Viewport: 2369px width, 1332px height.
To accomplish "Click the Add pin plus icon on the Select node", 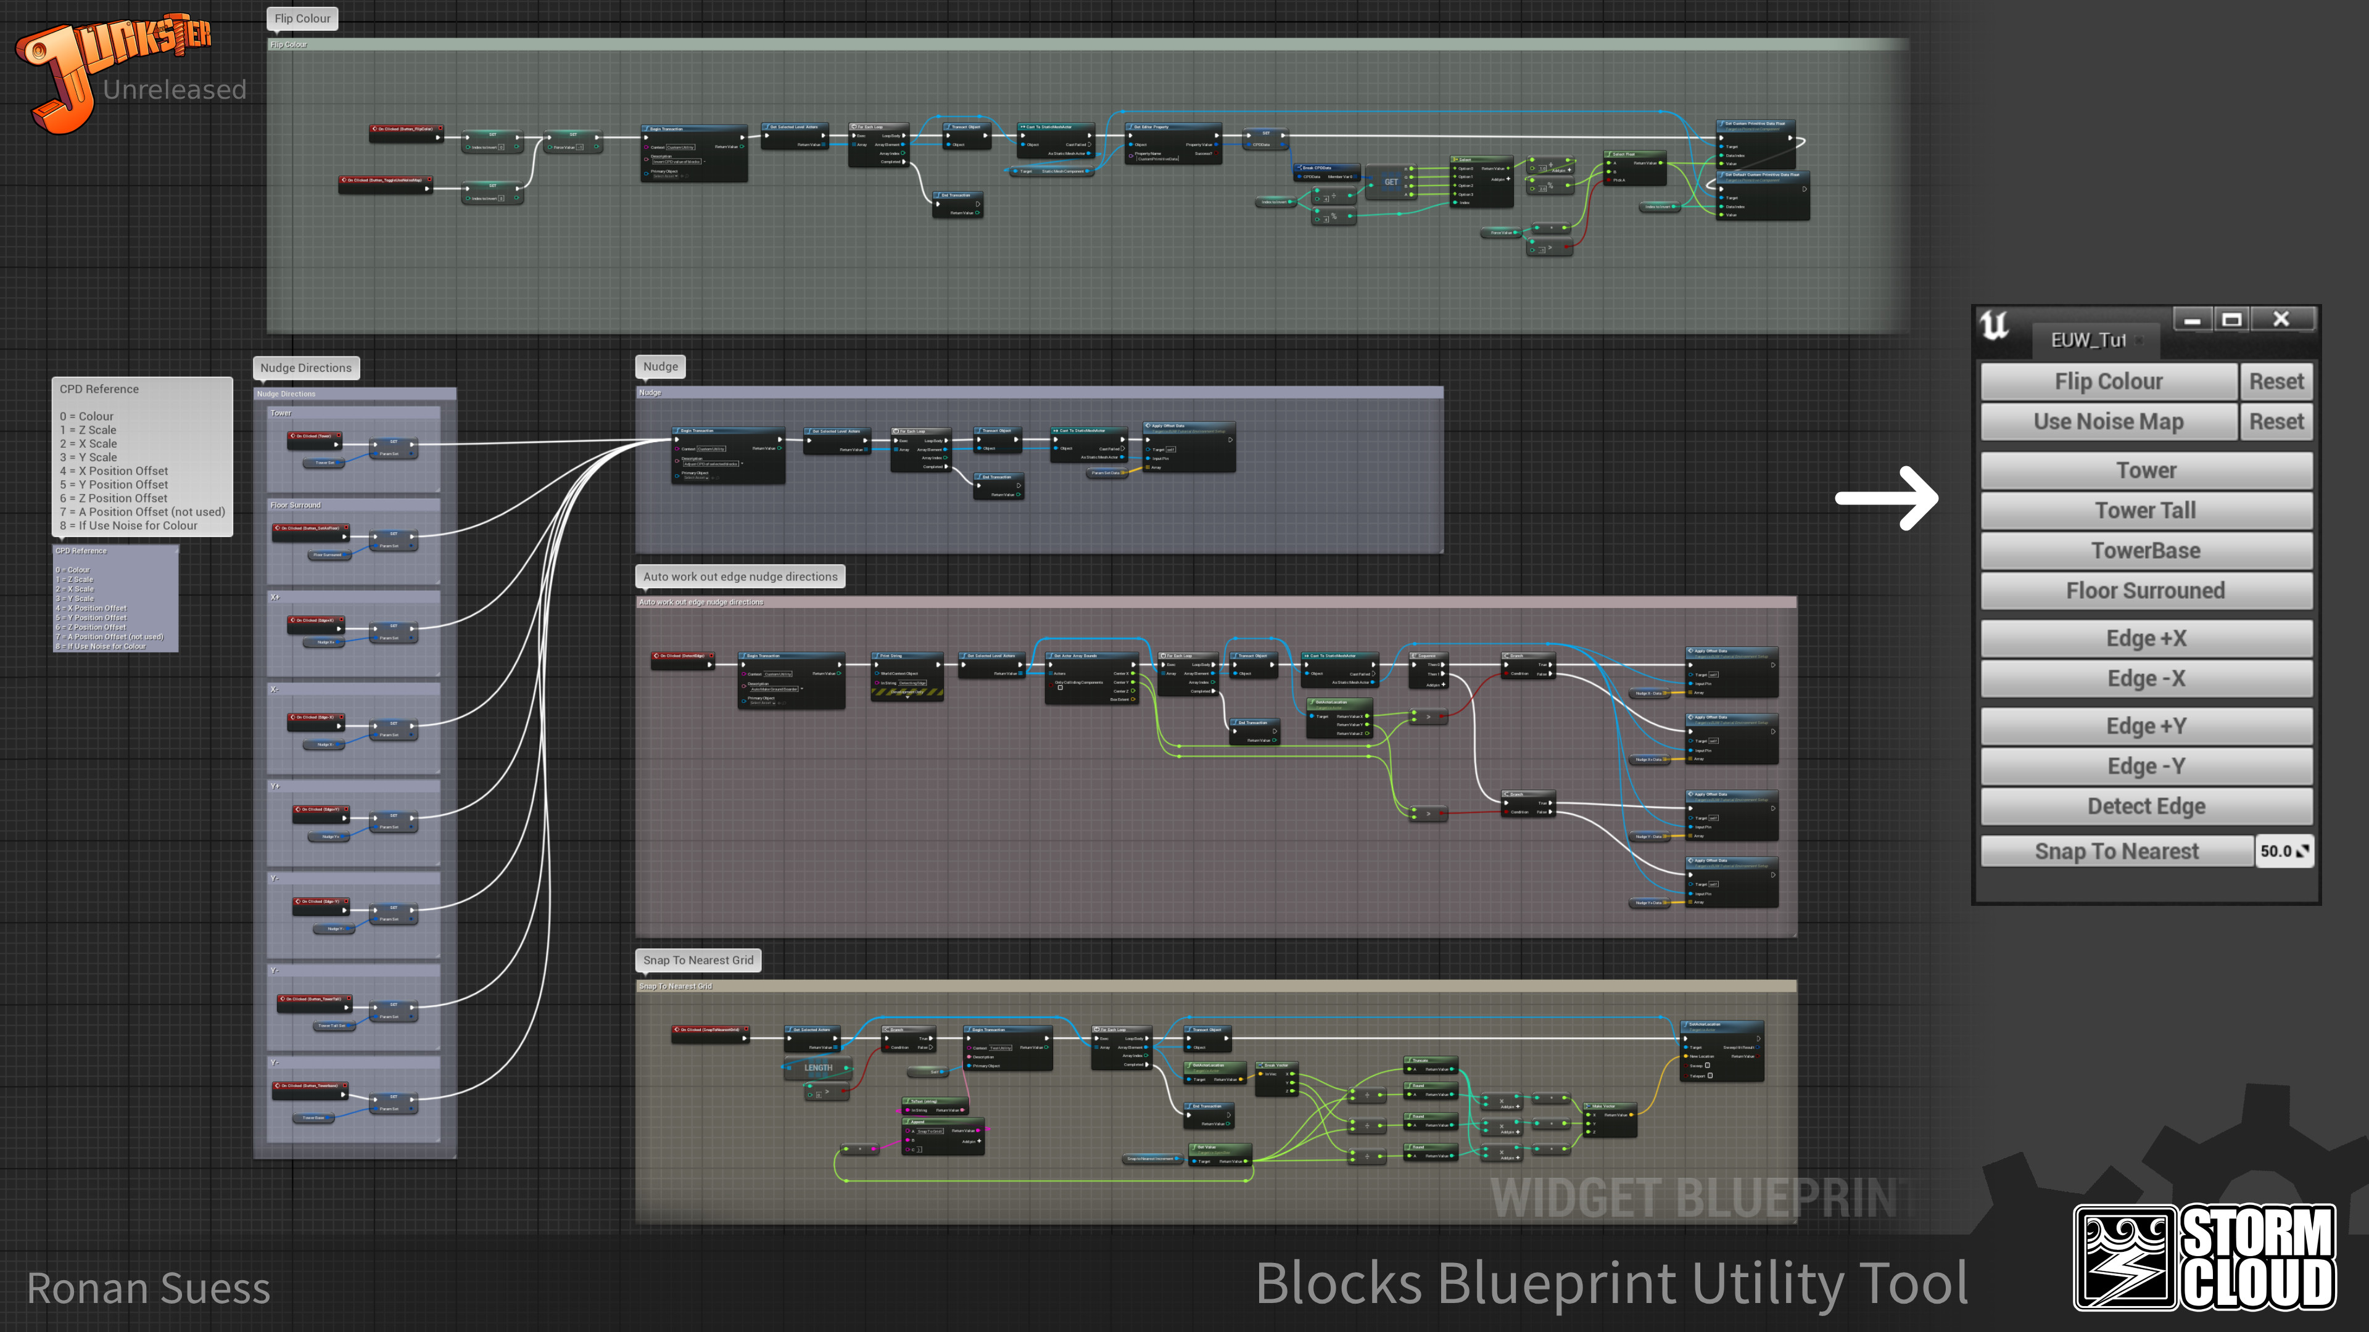I will click(1508, 179).
